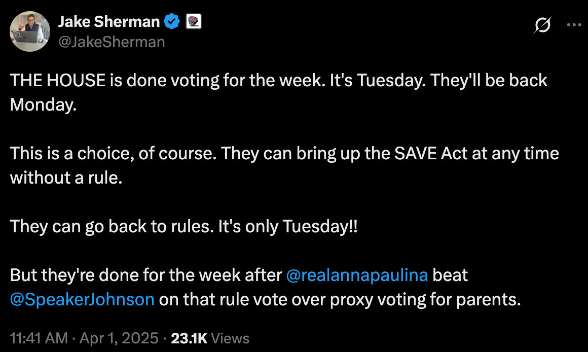The height and width of the screenshot is (352, 588).
Task: Open the @realannapaulina mention link
Action: click(x=357, y=275)
